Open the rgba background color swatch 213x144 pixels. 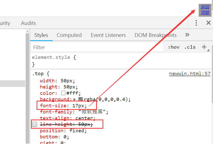click(80, 99)
